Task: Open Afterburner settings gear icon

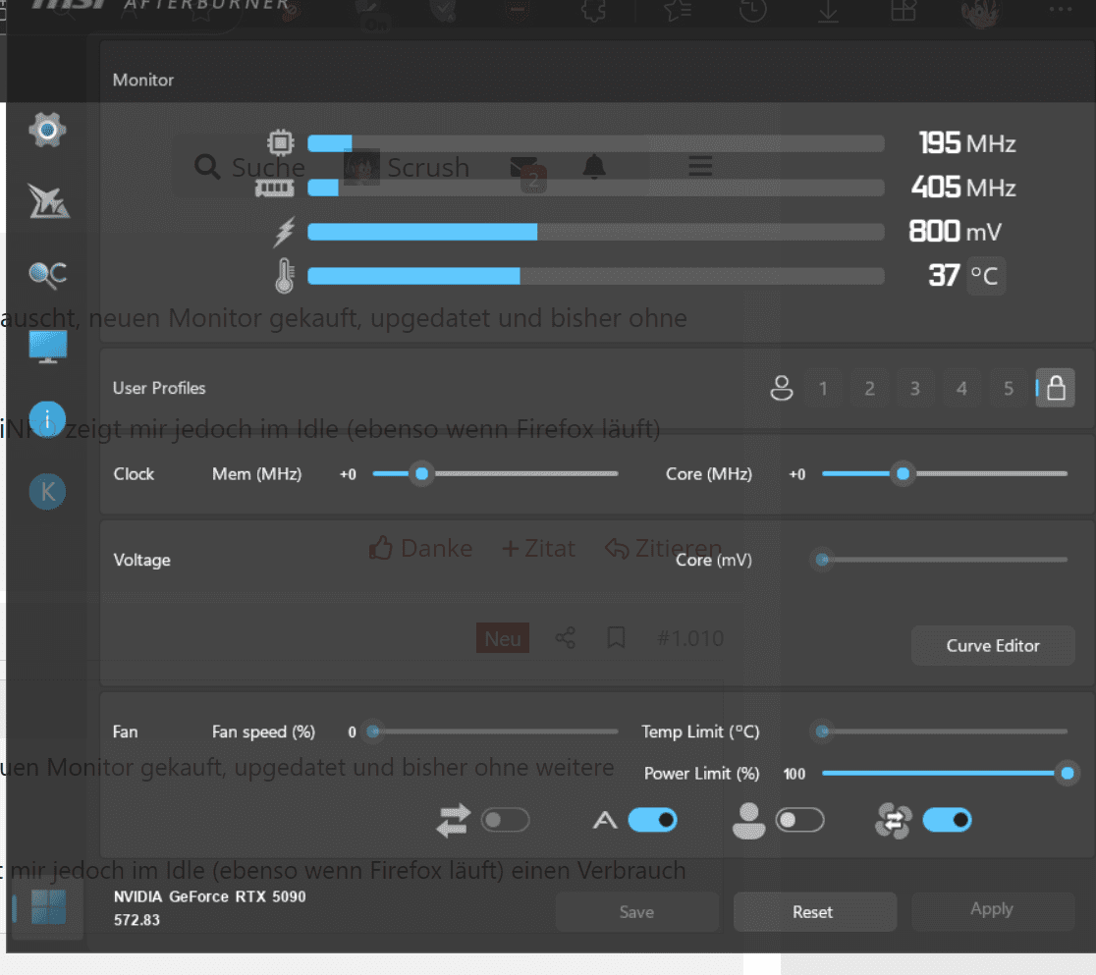Action: [x=47, y=129]
